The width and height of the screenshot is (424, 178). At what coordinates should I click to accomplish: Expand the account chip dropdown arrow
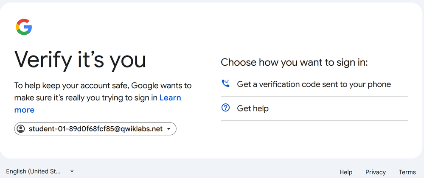coord(169,129)
